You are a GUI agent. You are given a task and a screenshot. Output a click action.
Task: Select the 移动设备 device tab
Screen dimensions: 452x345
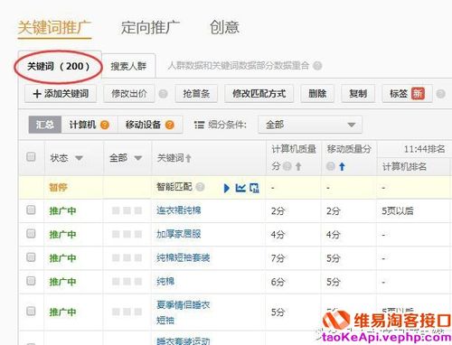pos(150,125)
